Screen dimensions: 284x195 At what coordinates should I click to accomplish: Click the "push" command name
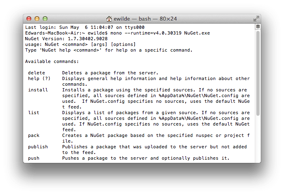[x=34, y=158]
